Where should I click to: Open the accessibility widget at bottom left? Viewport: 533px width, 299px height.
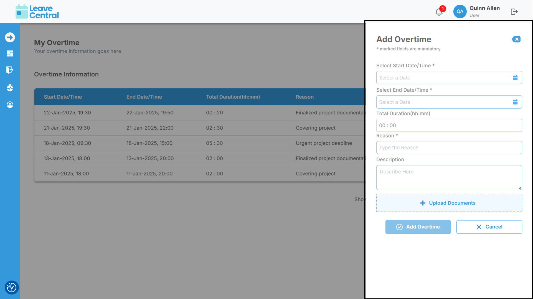12,287
